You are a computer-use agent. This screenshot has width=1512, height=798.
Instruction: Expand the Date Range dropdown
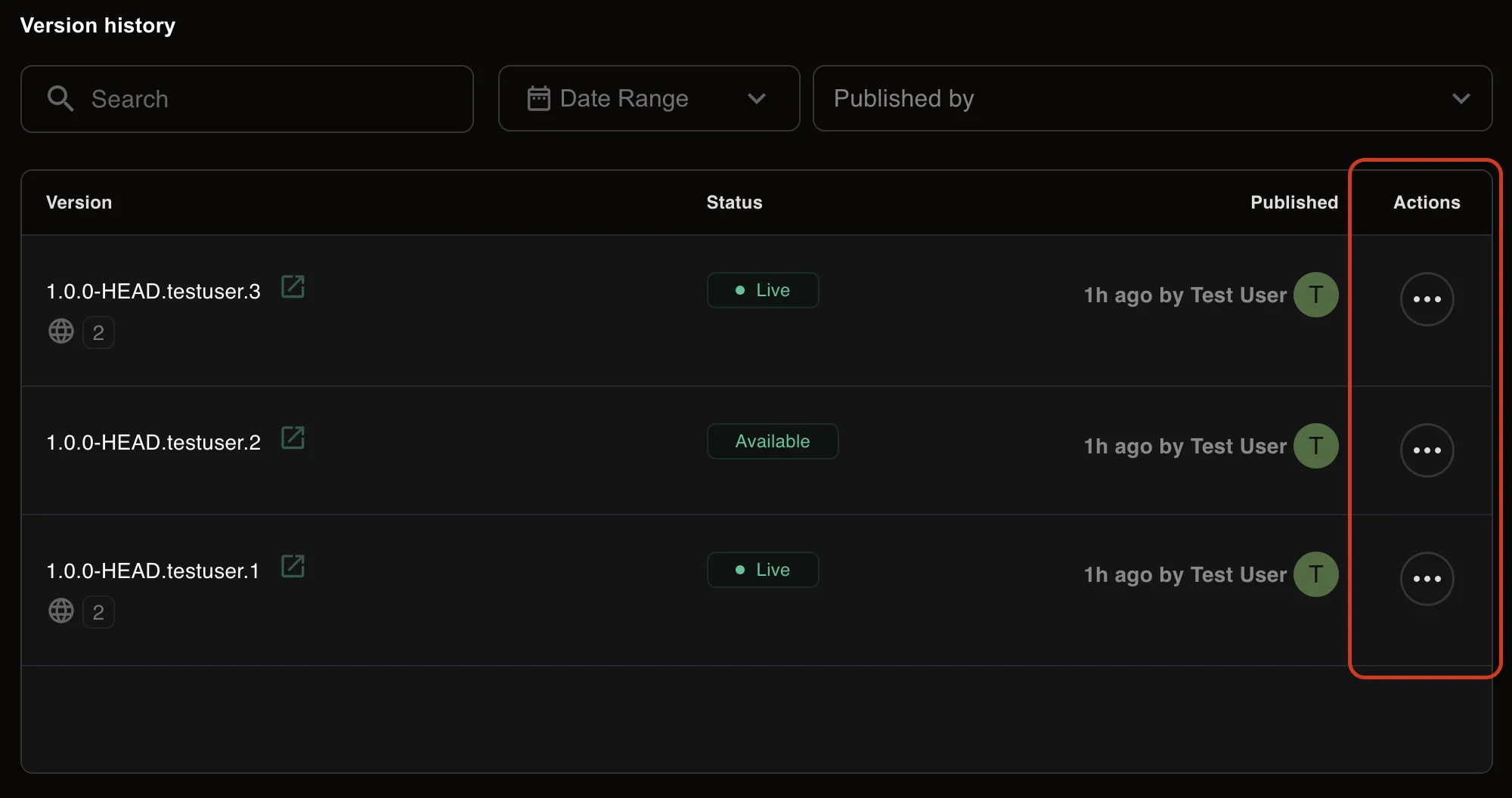[x=756, y=98]
